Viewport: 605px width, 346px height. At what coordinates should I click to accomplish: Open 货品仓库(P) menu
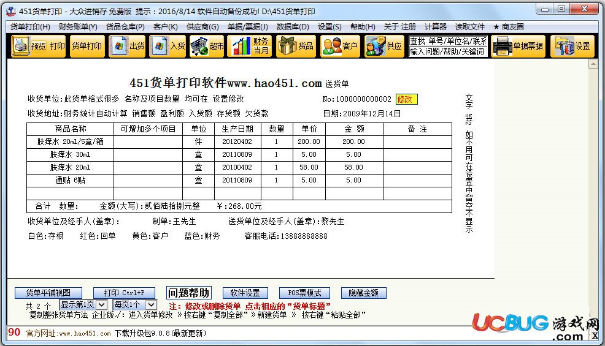[x=125, y=26]
